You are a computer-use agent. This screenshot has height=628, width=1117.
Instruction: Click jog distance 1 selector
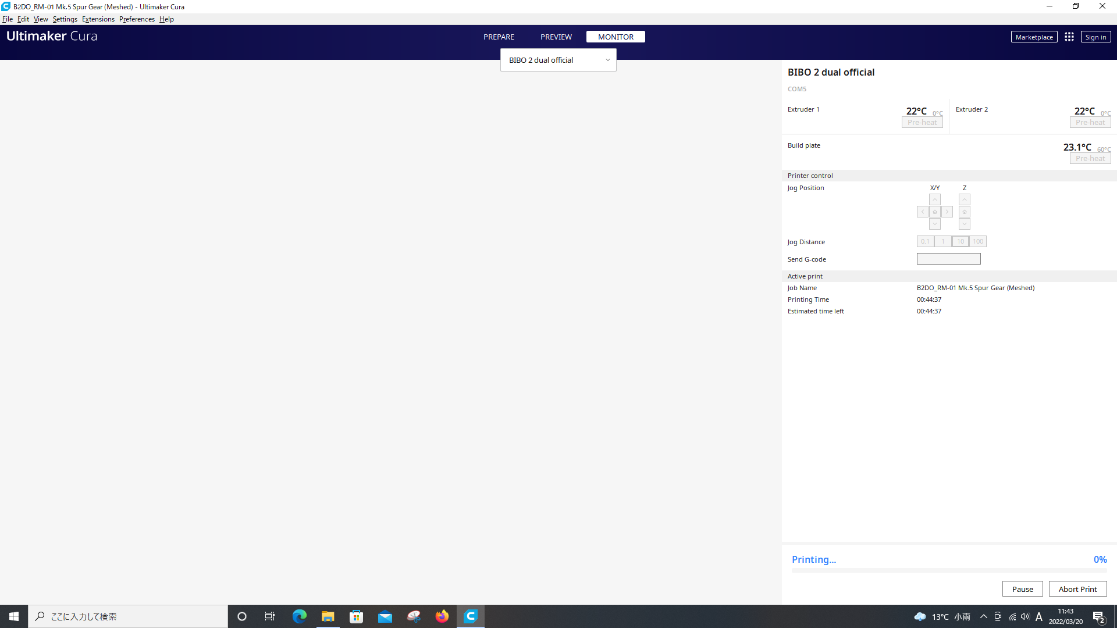[x=942, y=241]
